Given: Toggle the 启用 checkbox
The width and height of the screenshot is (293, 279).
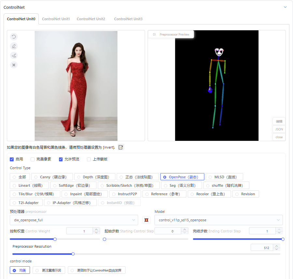Looking at the screenshot, I should (12, 159).
